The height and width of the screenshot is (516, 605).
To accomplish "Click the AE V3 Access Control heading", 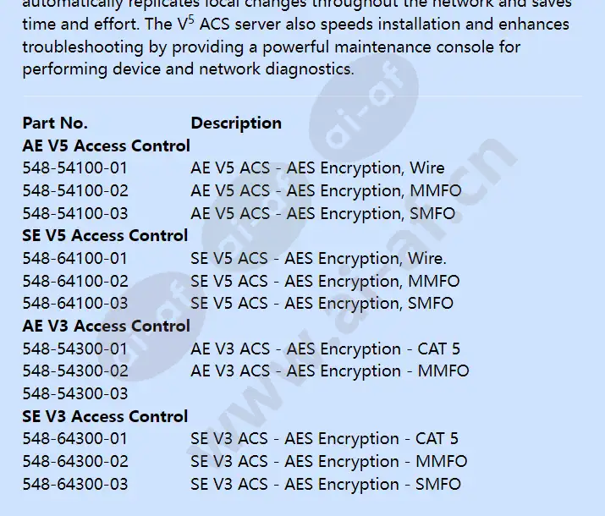I will pyautogui.click(x=106, y=326).
